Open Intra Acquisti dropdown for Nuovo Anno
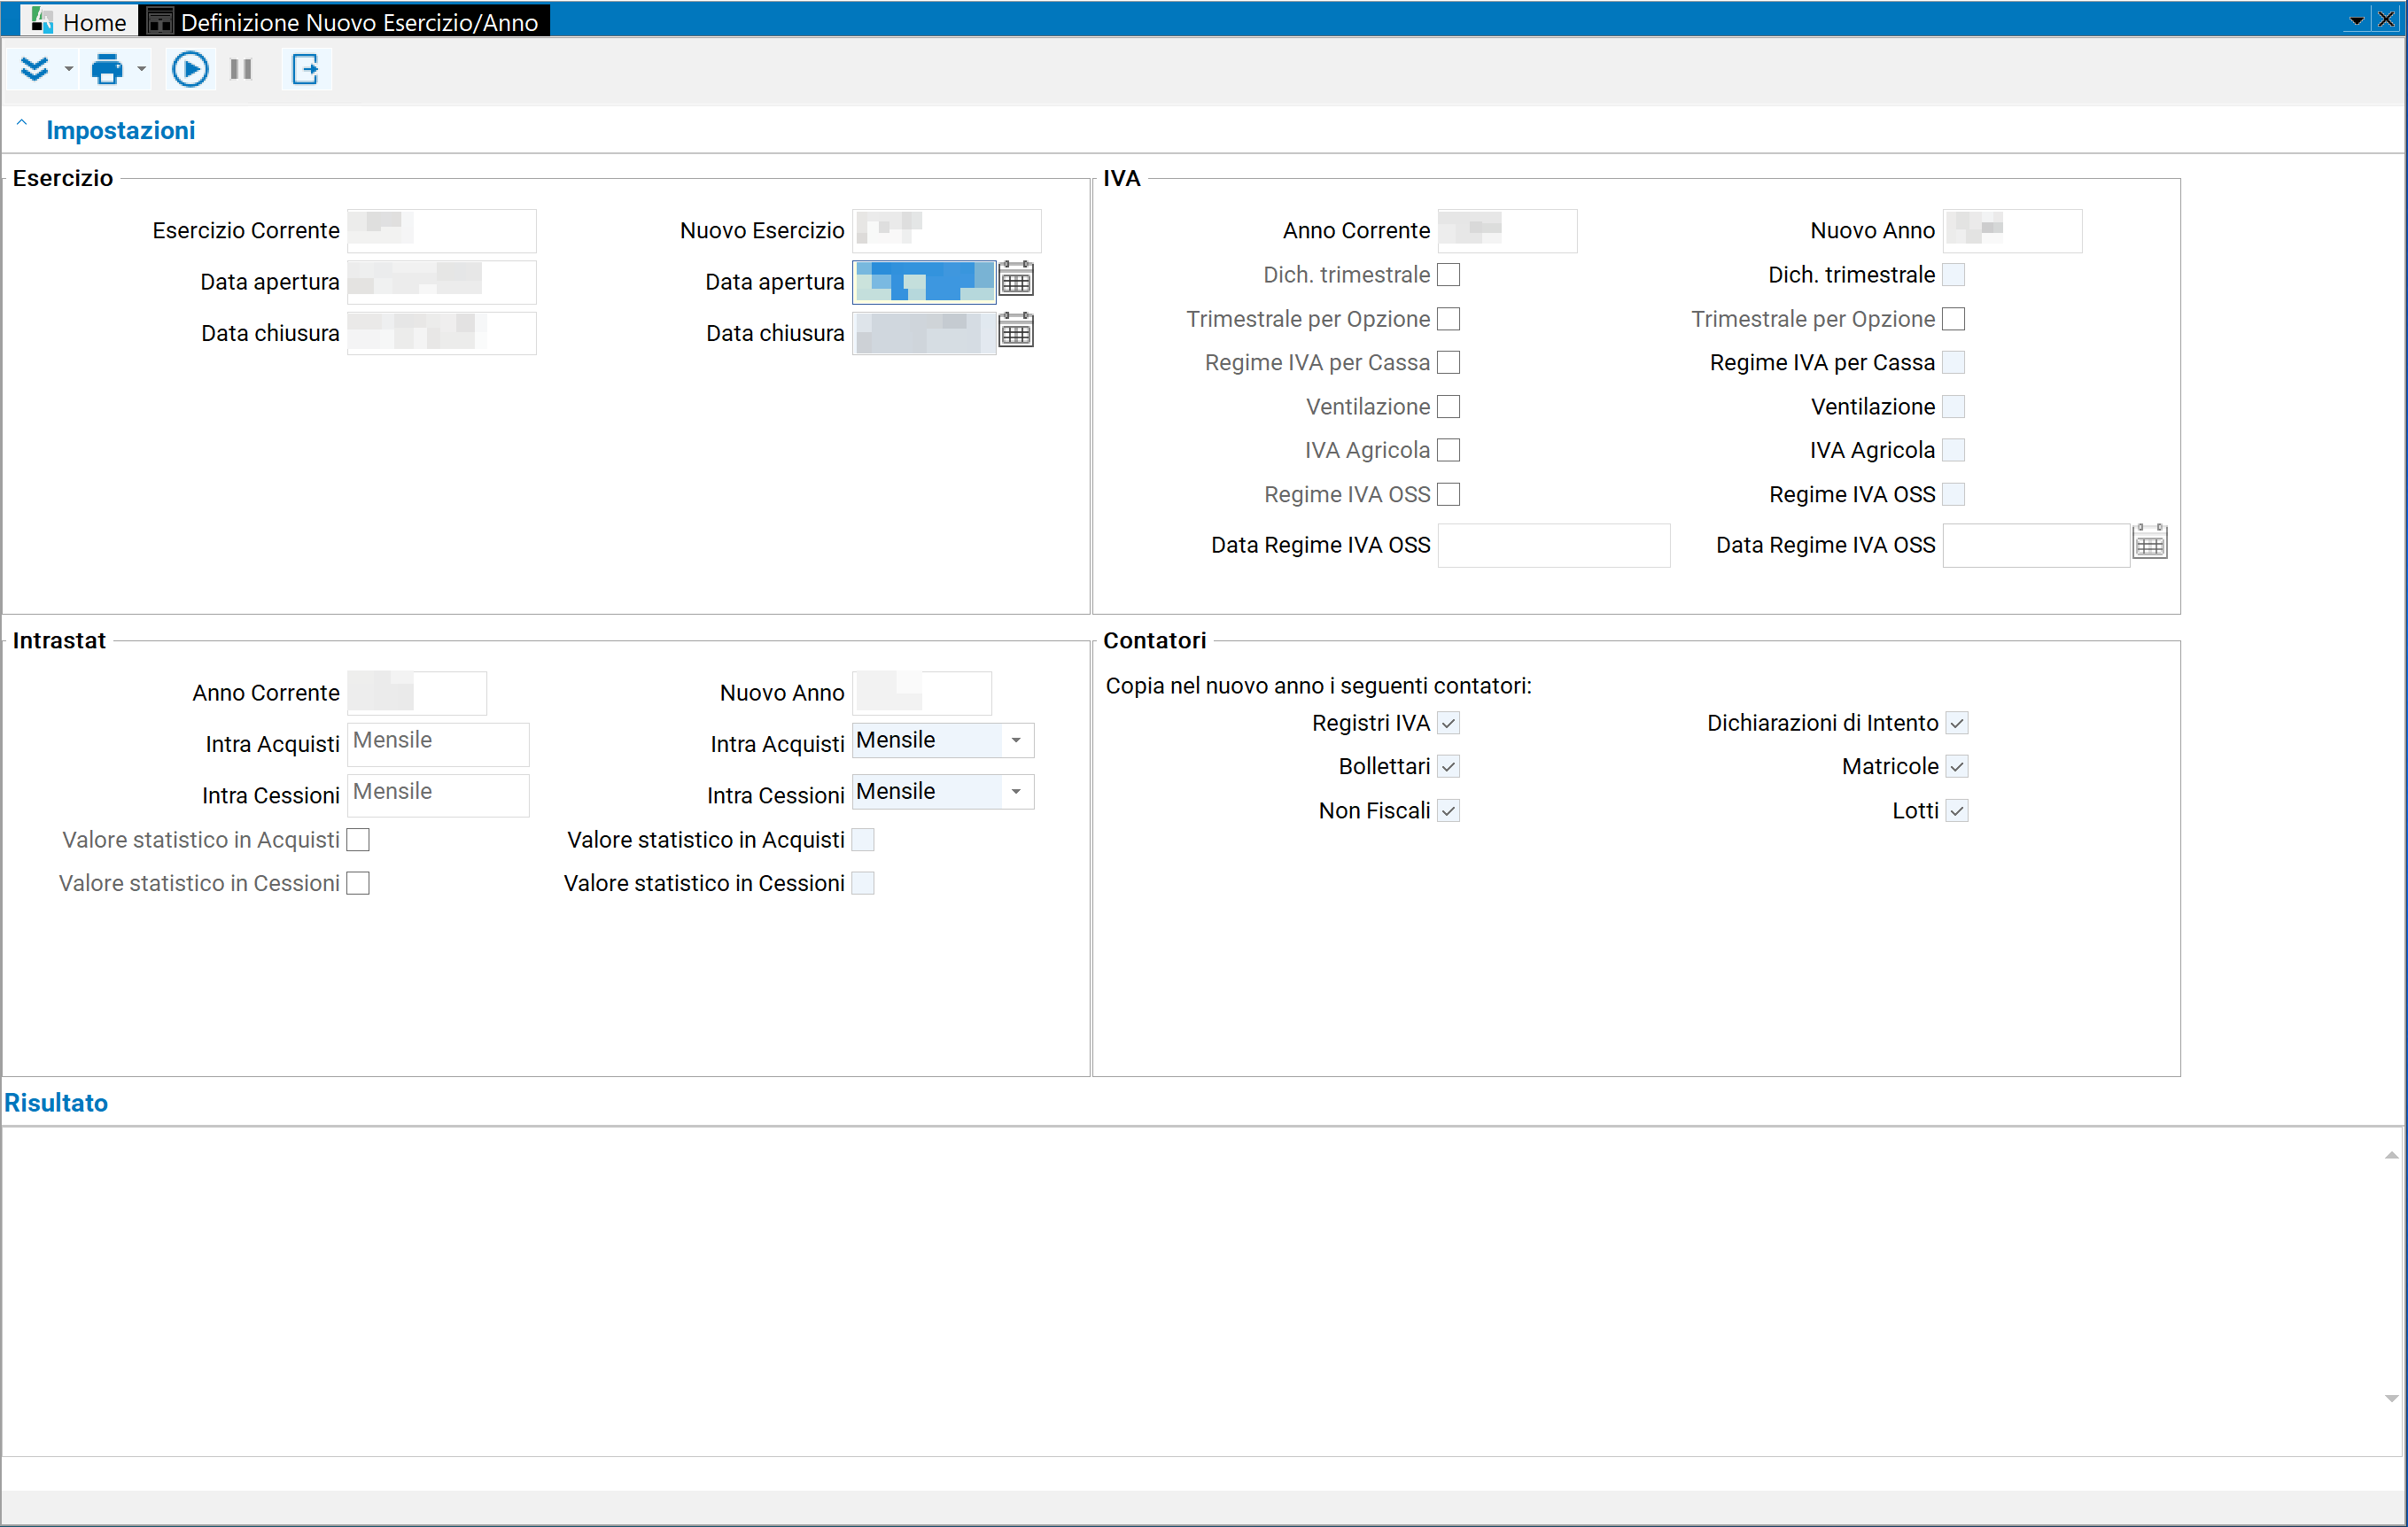Image resolution: width=2408 pixels, height=1527 pixels. tap(1016, 740)
